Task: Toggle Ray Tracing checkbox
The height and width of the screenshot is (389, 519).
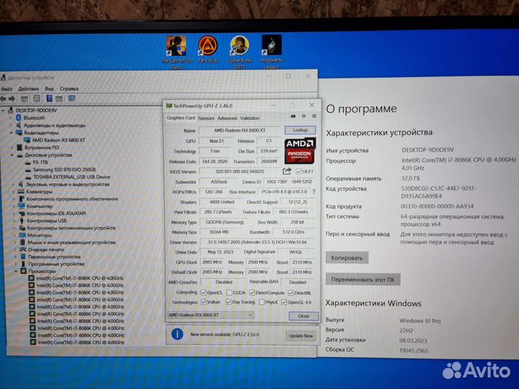Action: pyautogui.click(x=229, y=302)
